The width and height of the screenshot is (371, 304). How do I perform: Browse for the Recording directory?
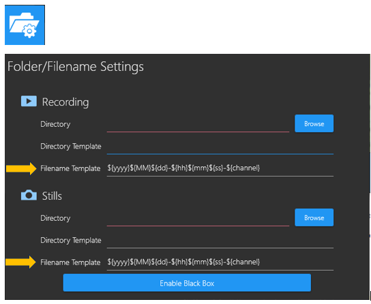point(314,123)
